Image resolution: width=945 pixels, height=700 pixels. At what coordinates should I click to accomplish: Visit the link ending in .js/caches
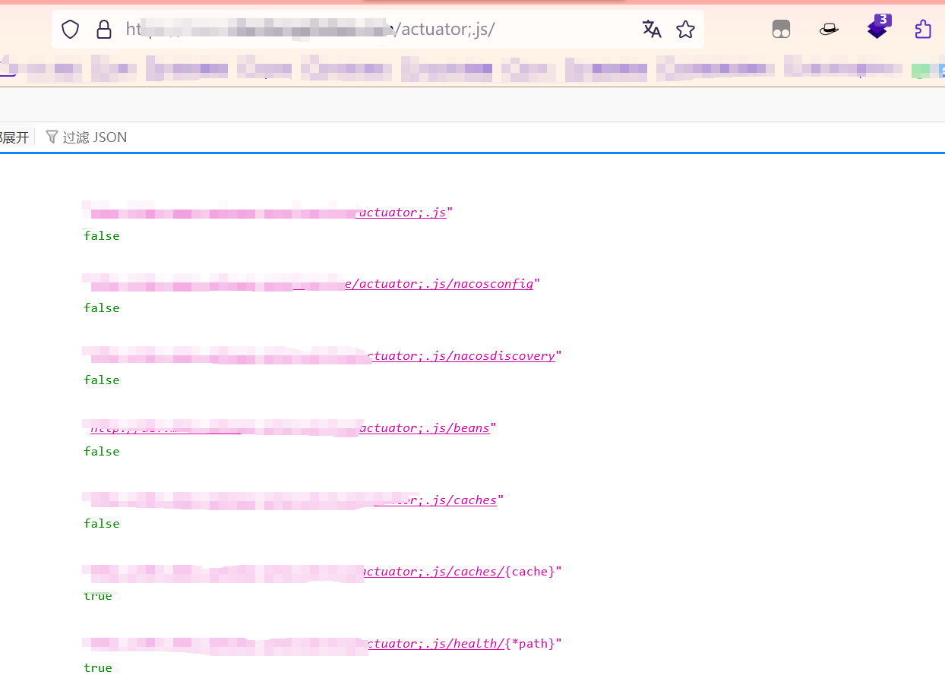coord(456,500)
